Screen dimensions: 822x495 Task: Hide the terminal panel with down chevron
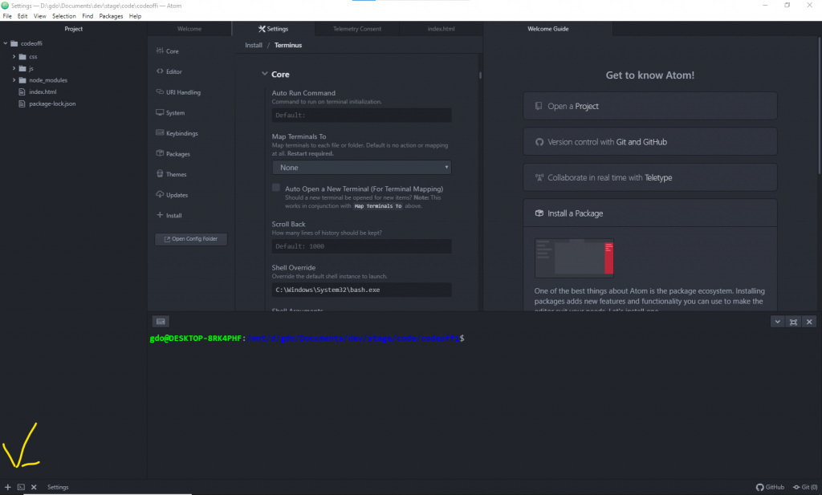point(777,322)
